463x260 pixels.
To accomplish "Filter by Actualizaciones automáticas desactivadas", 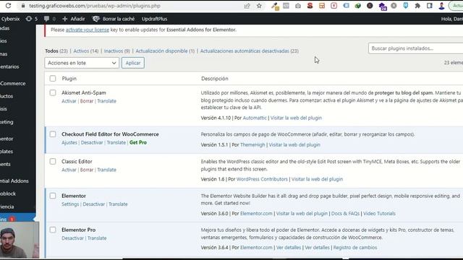I will coord(245,51).
